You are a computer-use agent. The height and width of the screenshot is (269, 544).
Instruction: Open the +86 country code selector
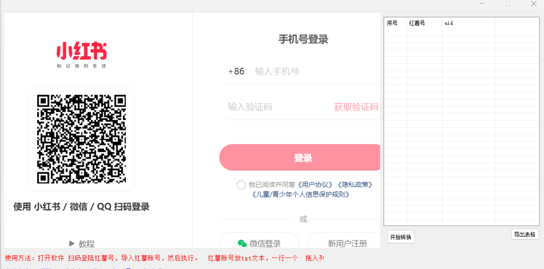pos(236,71)
